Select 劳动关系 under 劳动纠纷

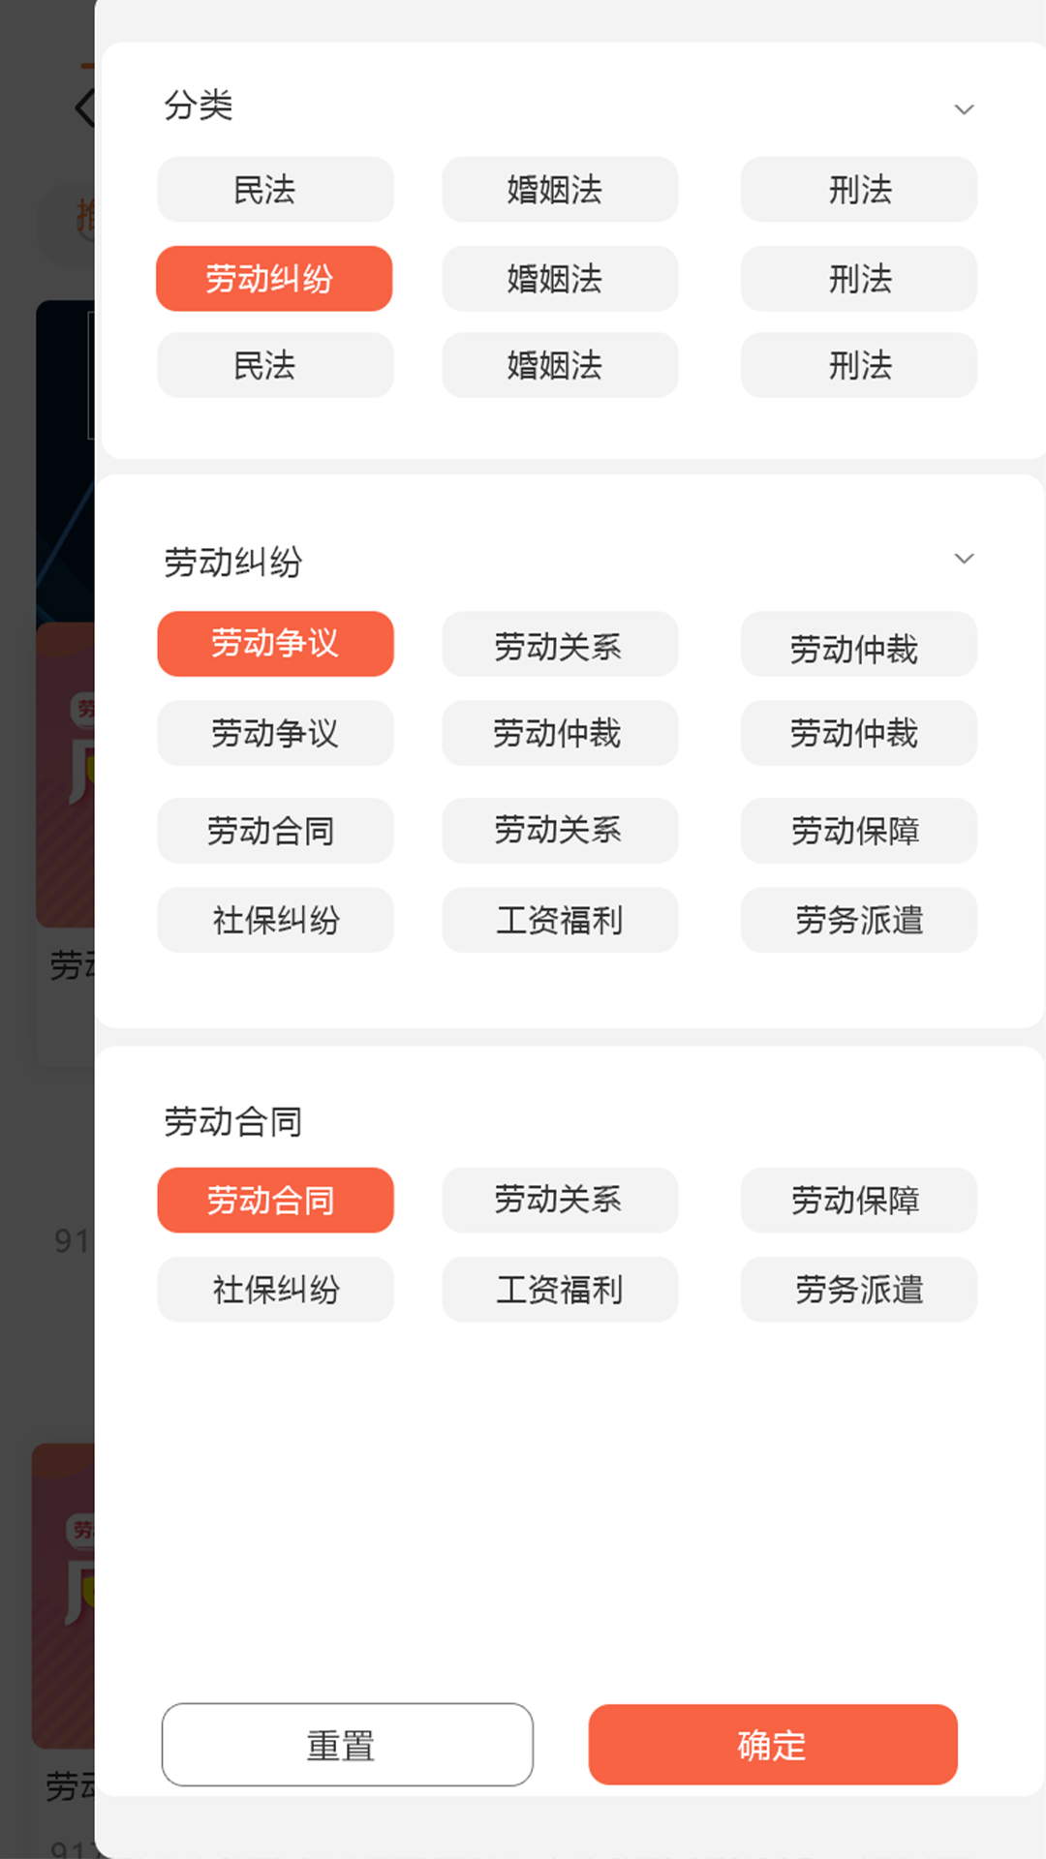pos(559,645)
